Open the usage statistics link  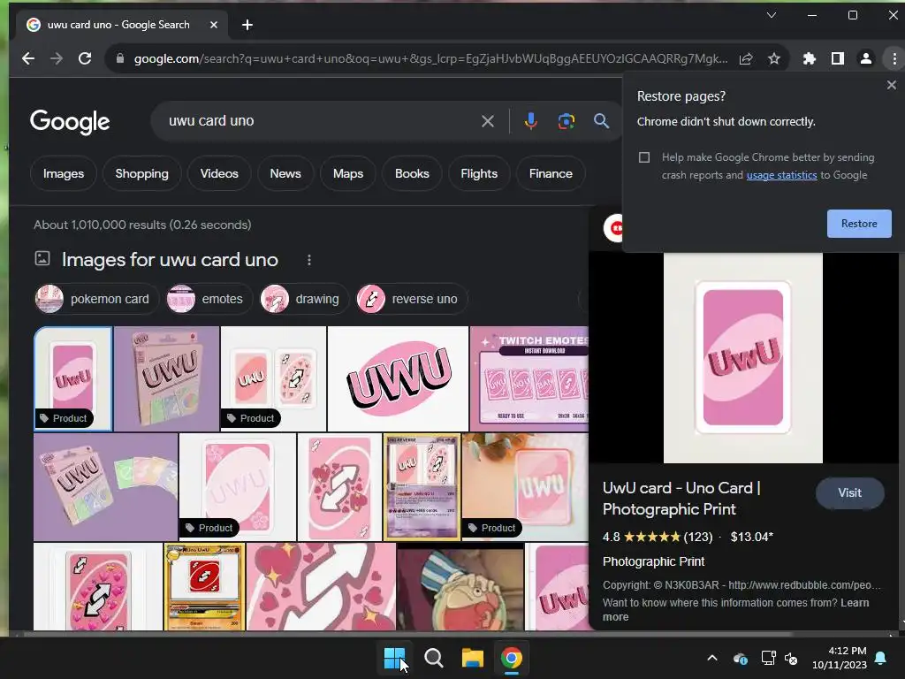[x=781, y=175]
